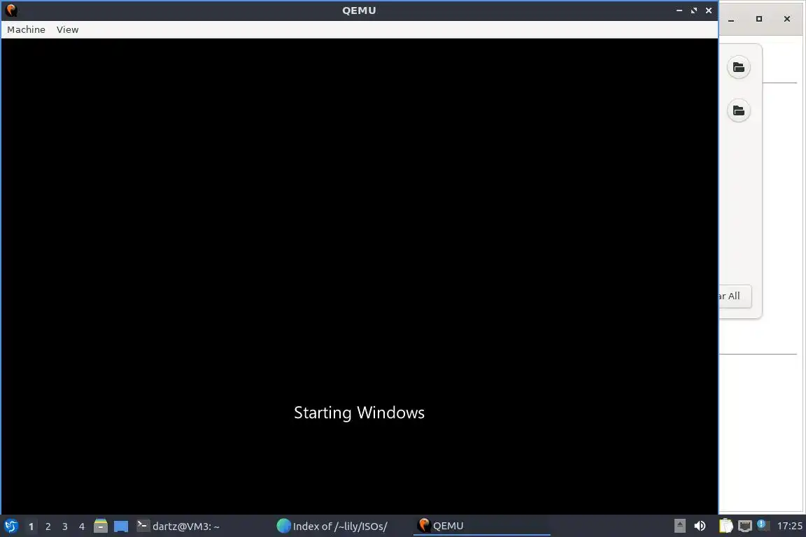Switch to workspace 1
This screenshot has width=806, height=537.
[31, 527]
